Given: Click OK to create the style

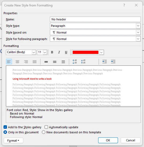Looking at the screenshot, I should (x=108, y=140).
